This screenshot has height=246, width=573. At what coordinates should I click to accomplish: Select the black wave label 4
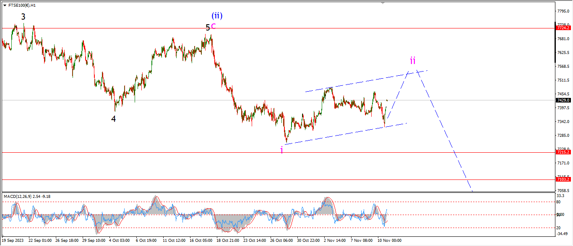(x=113, y=119)
